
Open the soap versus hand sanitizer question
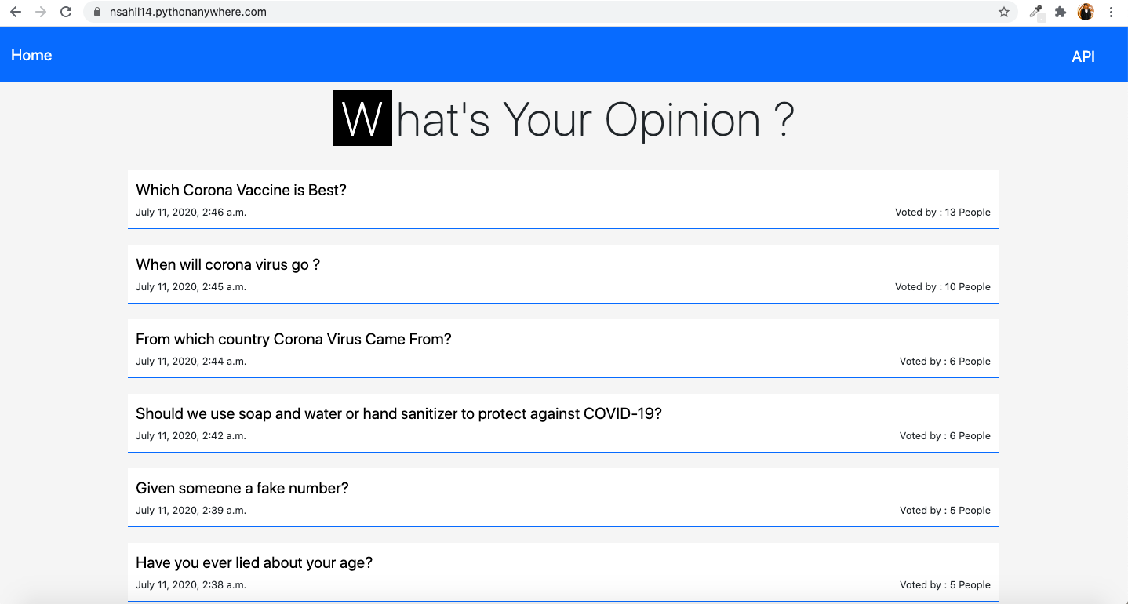tap(398, 413)
